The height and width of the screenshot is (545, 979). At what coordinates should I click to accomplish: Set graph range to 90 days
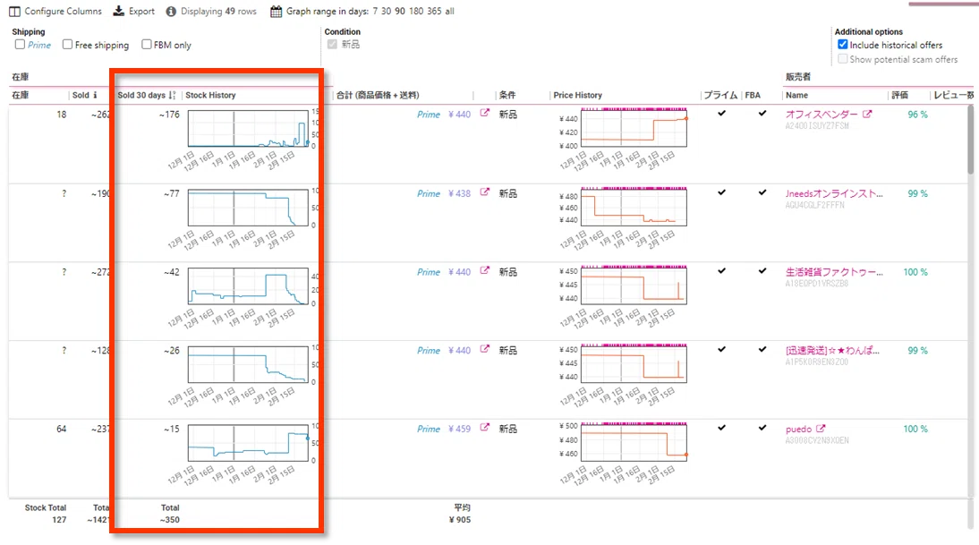400,12
